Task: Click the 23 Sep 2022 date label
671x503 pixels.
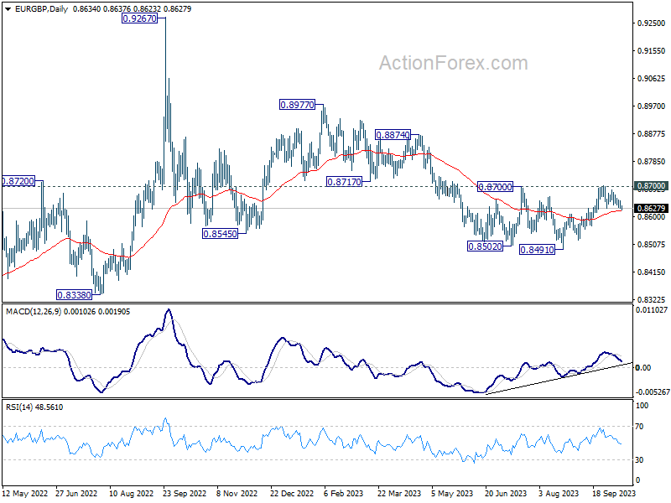Action: click(185, 493)
